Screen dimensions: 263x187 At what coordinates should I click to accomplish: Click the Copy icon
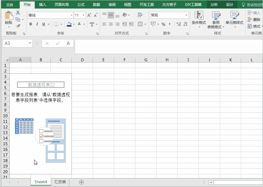coord(18,19)
